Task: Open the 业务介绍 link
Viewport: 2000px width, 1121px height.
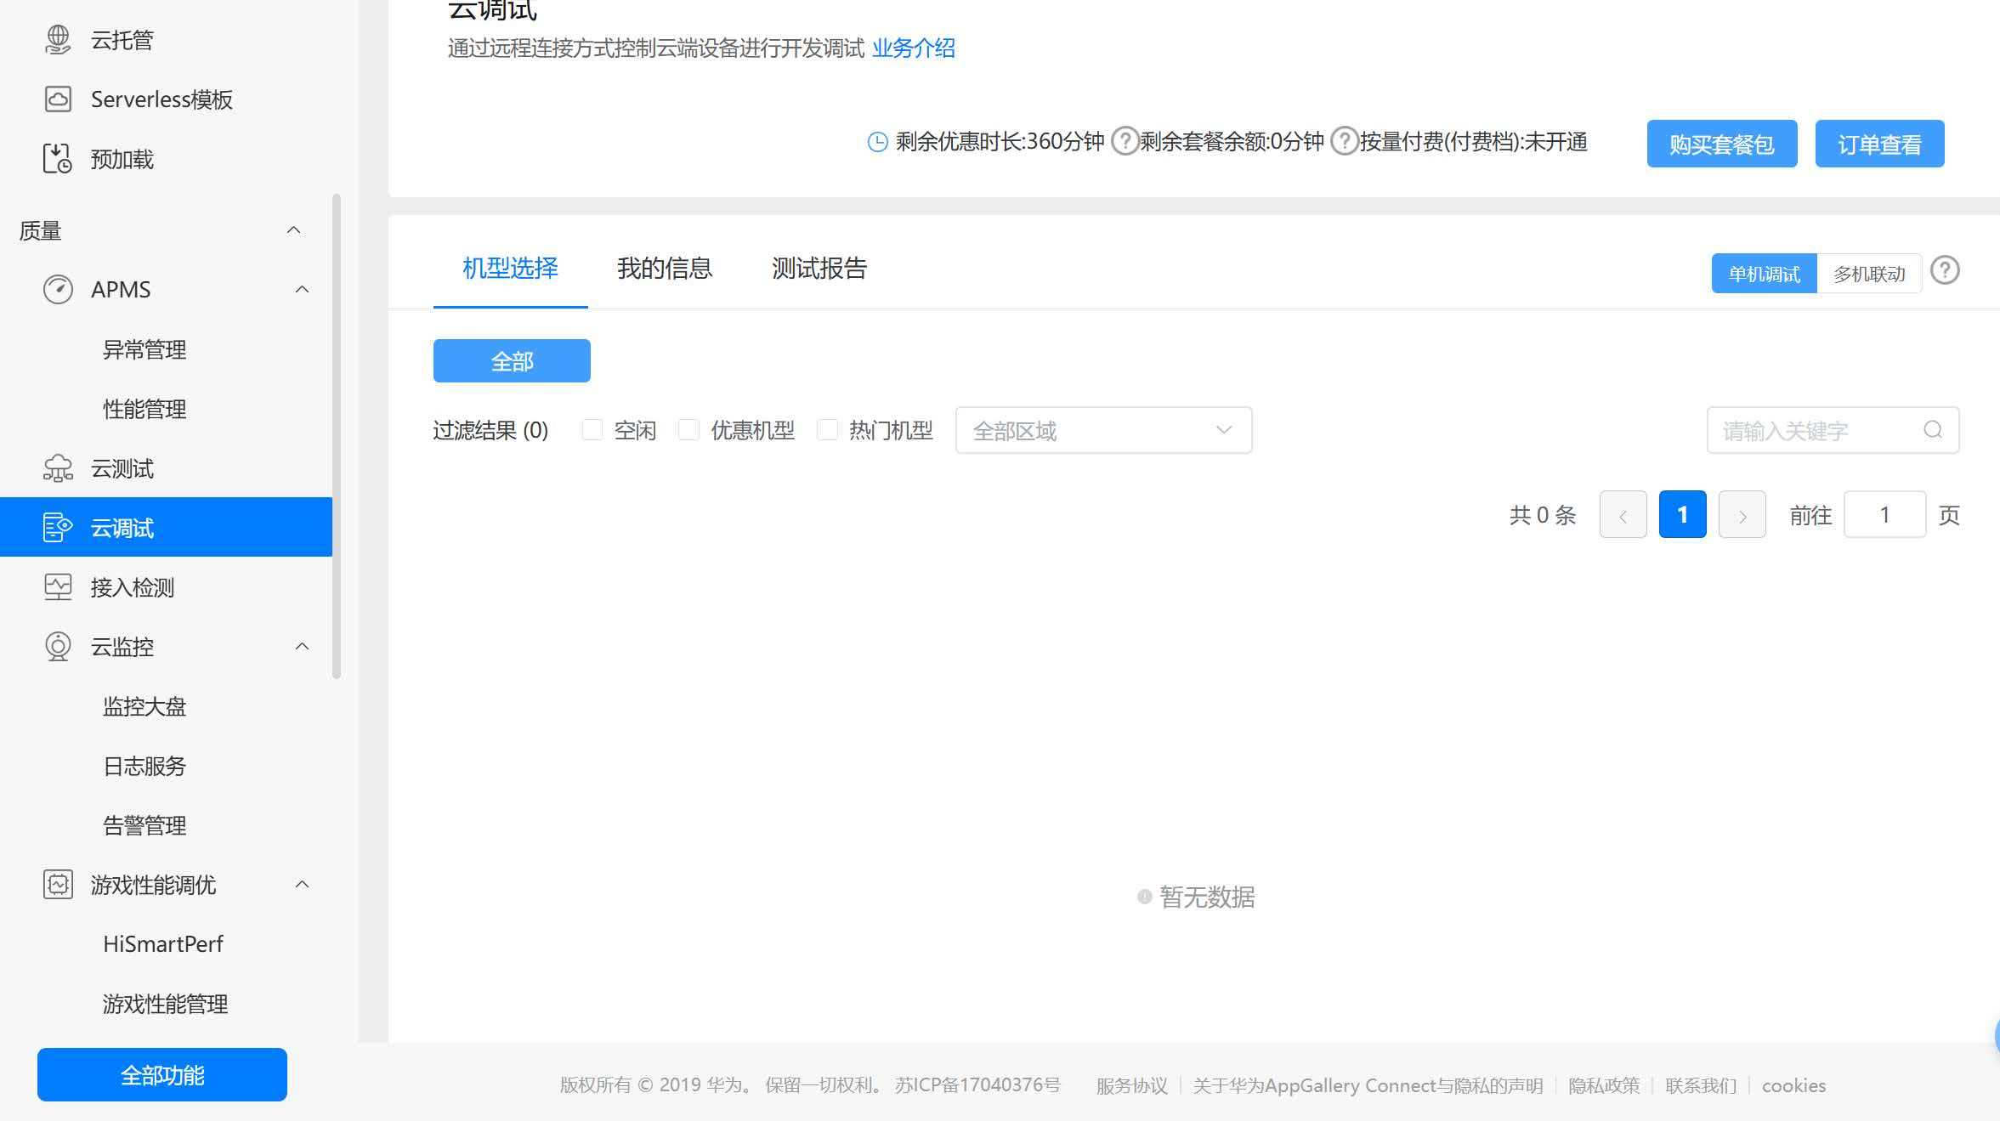Action: tap(913, 48)
